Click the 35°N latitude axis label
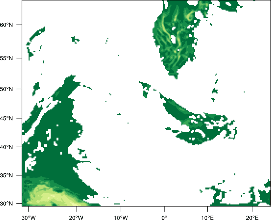Viewport: 271px width, 220px height. pyautogui.click(x=6, y=175)
